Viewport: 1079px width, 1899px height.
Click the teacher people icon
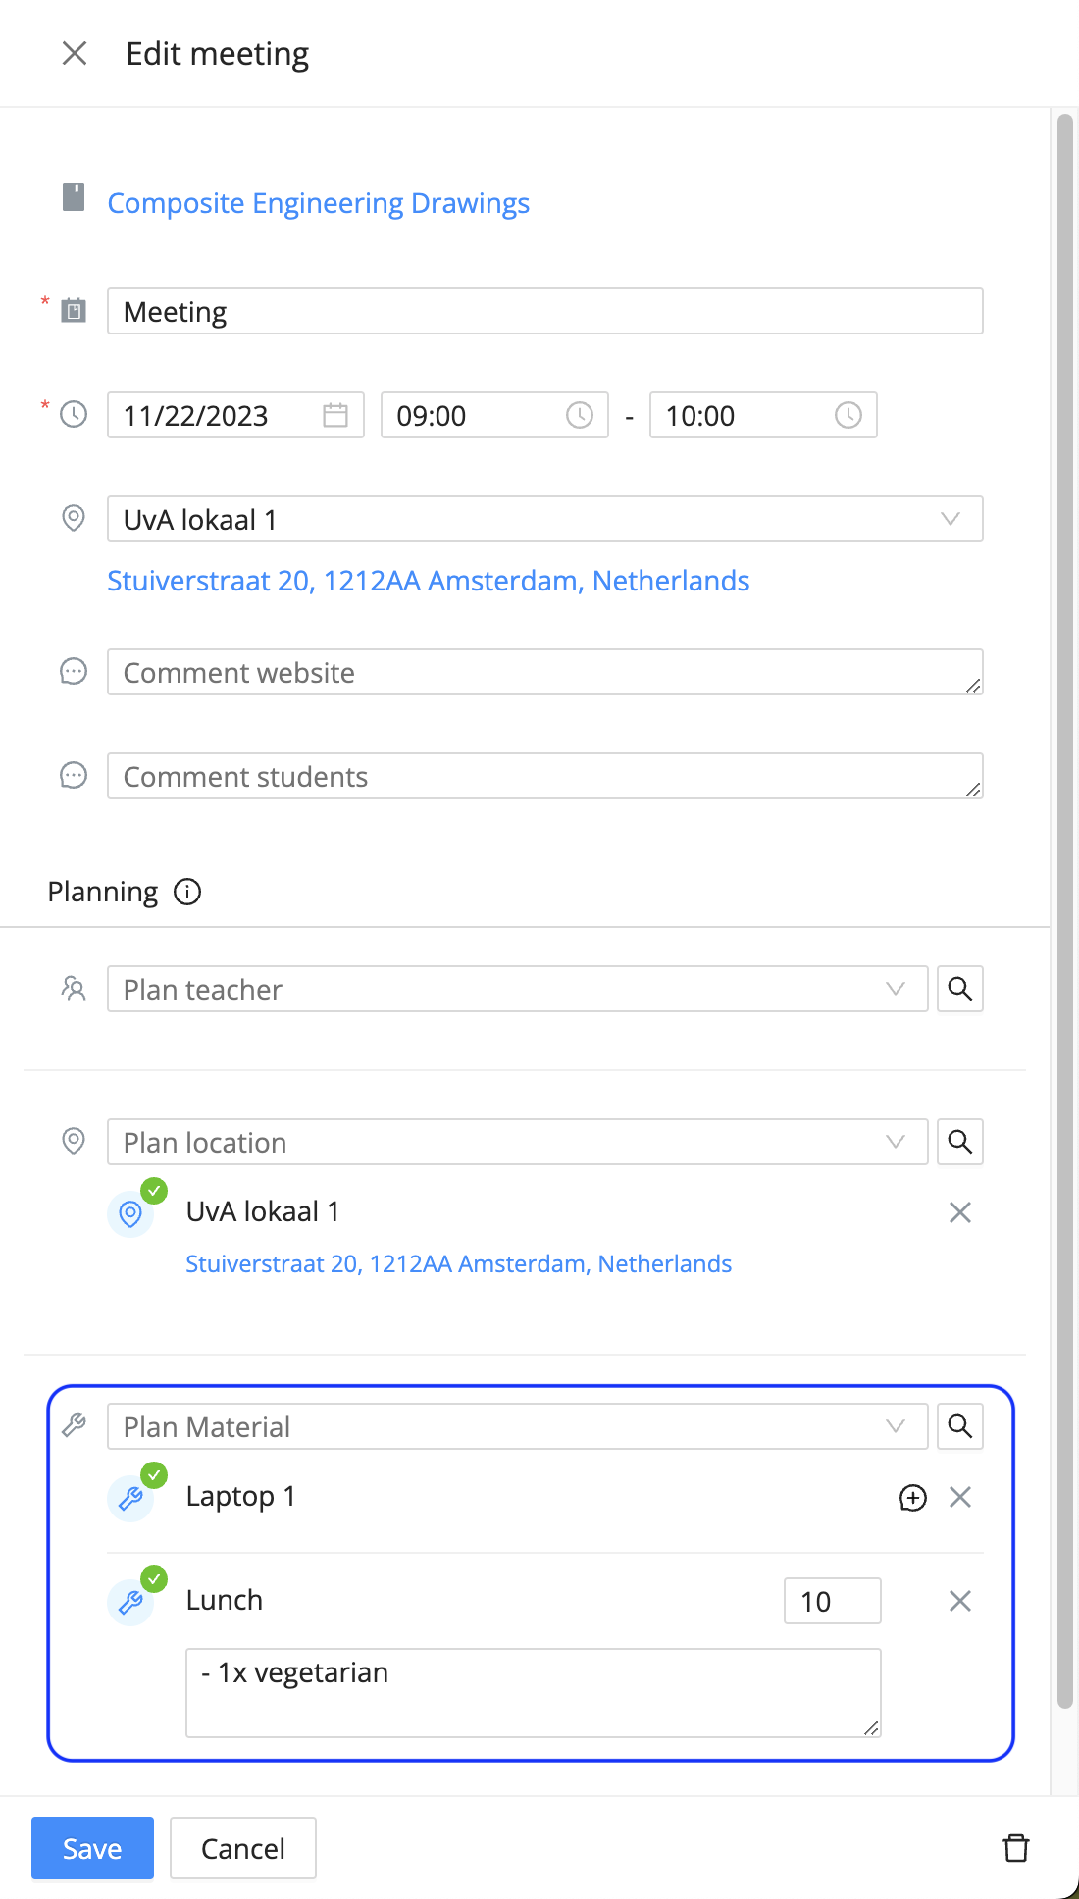pyautogui.click(x=74, y=988)
